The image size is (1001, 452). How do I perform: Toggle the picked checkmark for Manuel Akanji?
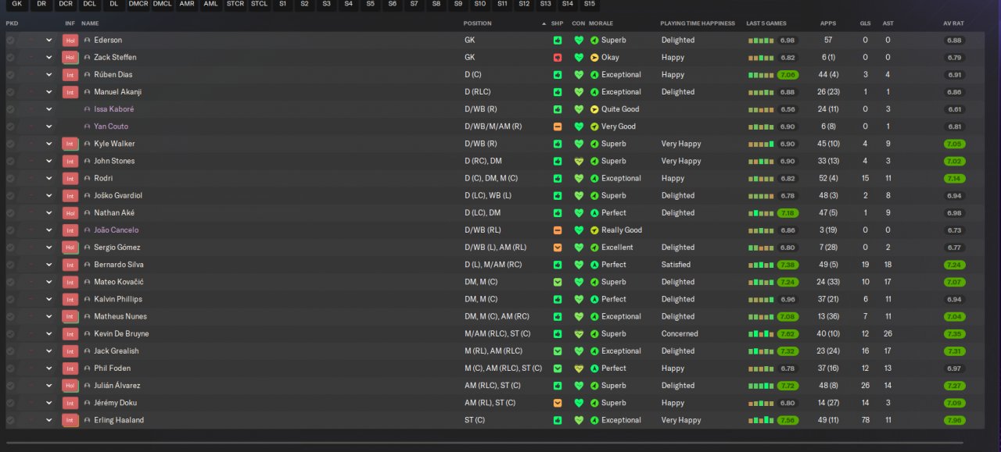[10, 92]
